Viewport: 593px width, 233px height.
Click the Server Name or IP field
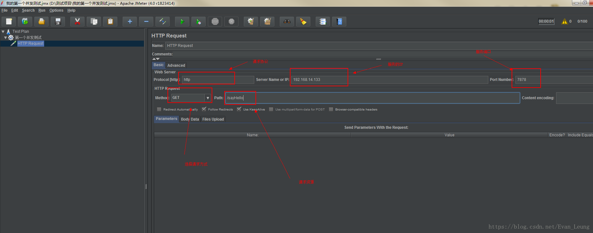(390, 80)
